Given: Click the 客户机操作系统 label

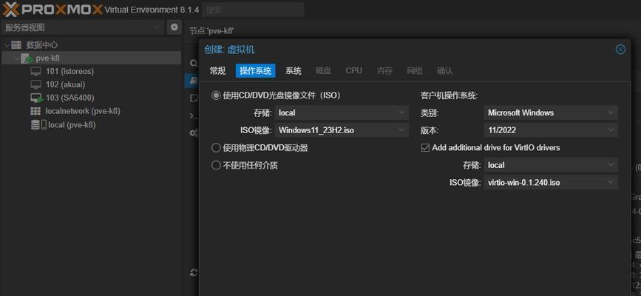Looking at the screenshot, I should point(450,95).
